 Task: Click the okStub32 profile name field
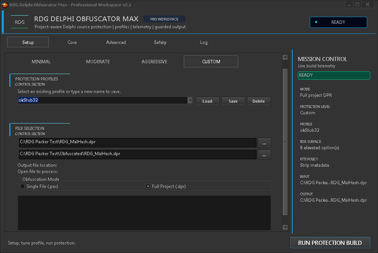click(103, 100)
